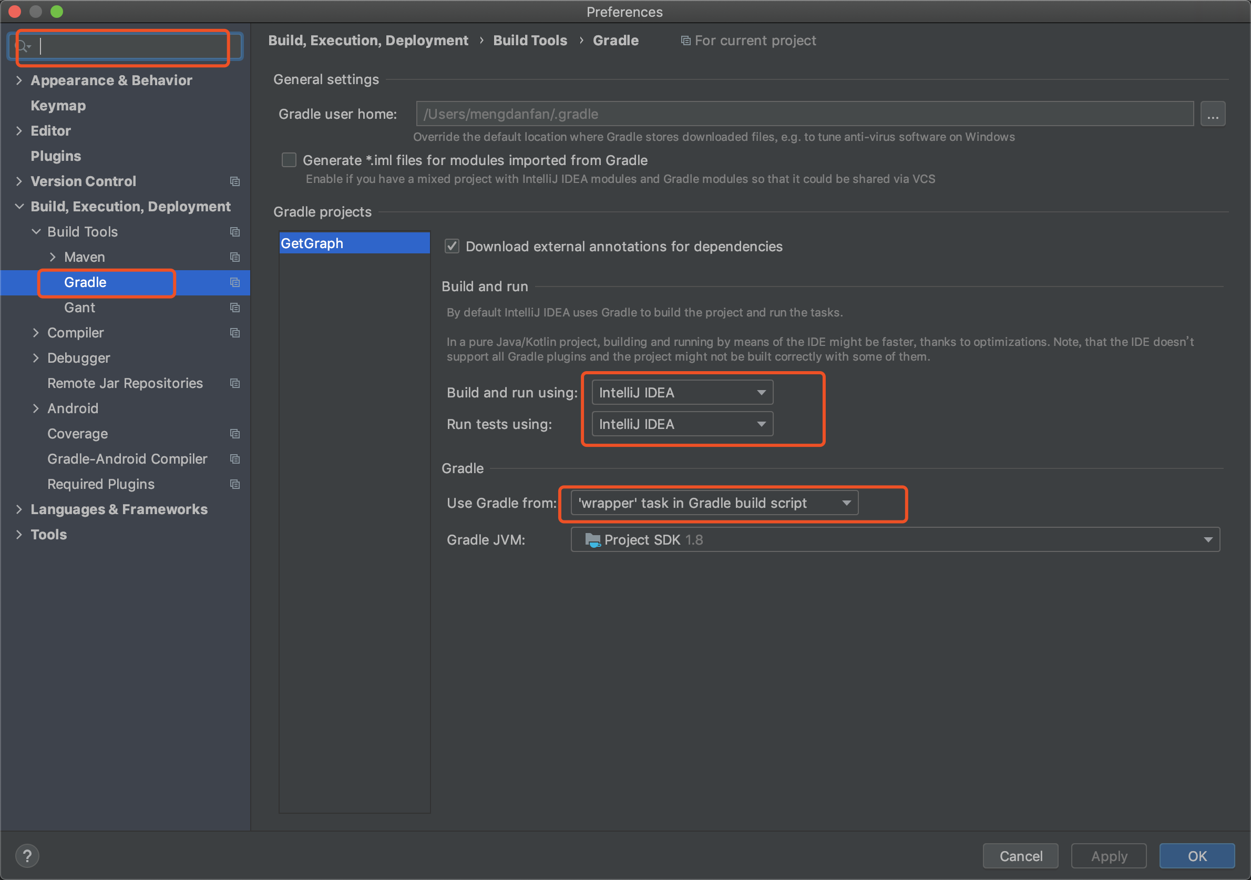Select Gant in settings tree
The width and height of the screenshot is (1251, 880).
coord(79,308)
